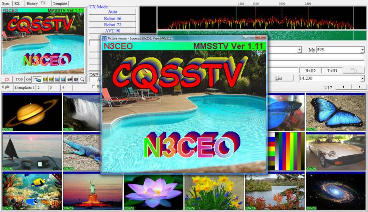The height and width of the screenshot is (212, 368).
Task: Switch to the Sync tab
Action: pyautogui.click(x=6, y=3)
